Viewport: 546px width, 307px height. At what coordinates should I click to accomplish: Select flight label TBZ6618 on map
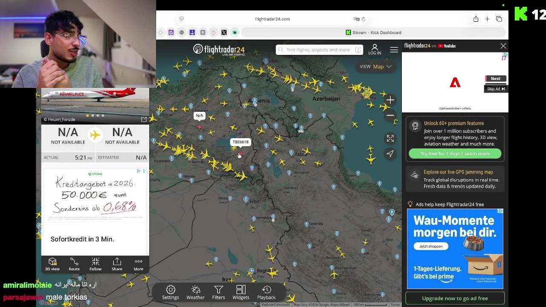(241, 142)
